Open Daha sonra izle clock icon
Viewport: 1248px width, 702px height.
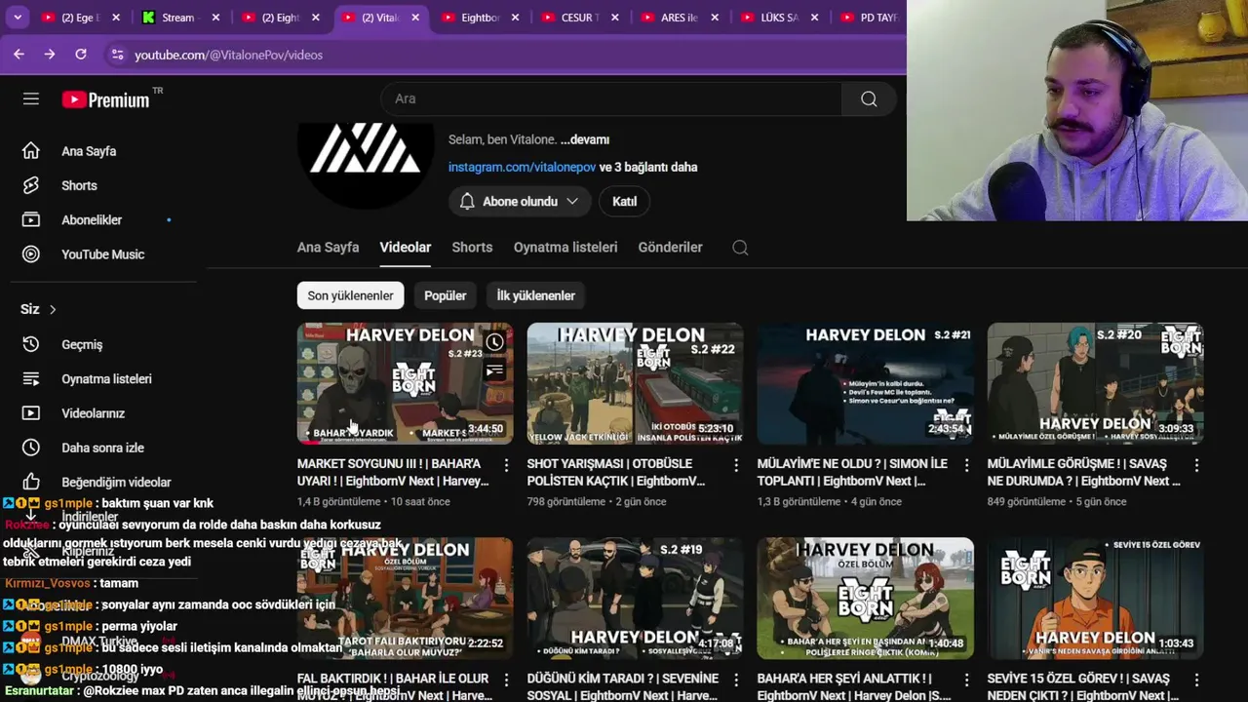tap(31, 448)
